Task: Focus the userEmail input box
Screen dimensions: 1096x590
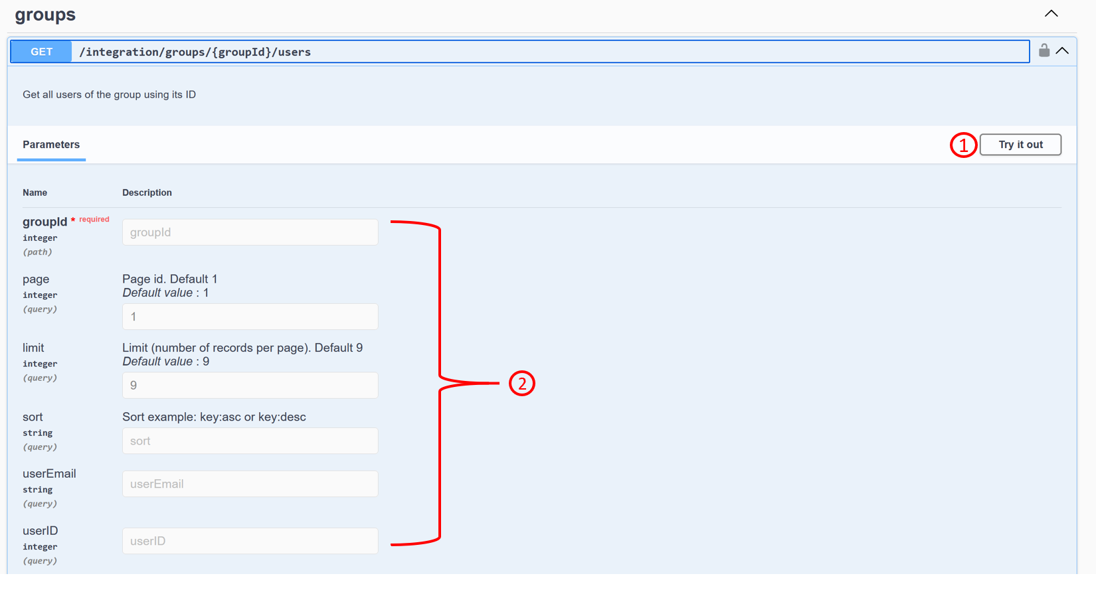Action: point(250,484)
